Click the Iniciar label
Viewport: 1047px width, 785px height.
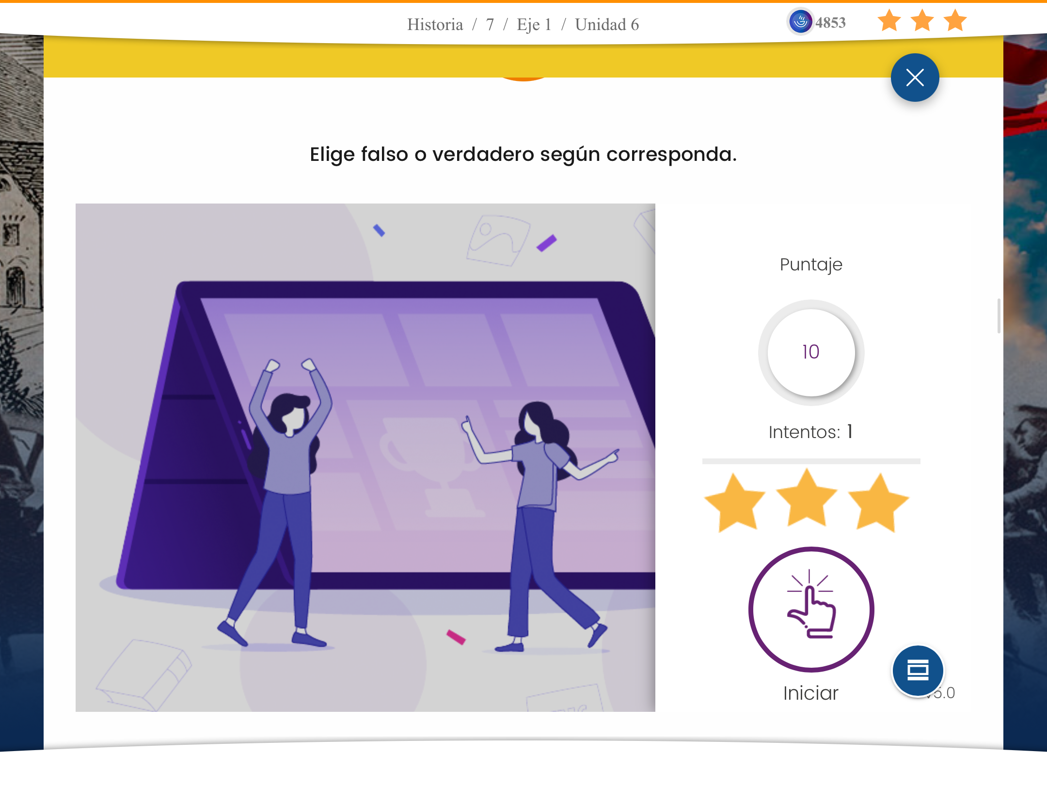[810, 693]
